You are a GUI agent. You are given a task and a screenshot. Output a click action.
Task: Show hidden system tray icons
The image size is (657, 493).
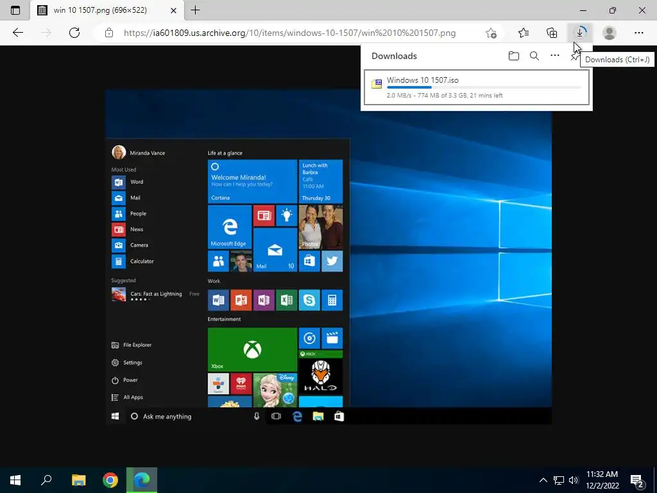(543, 480)
